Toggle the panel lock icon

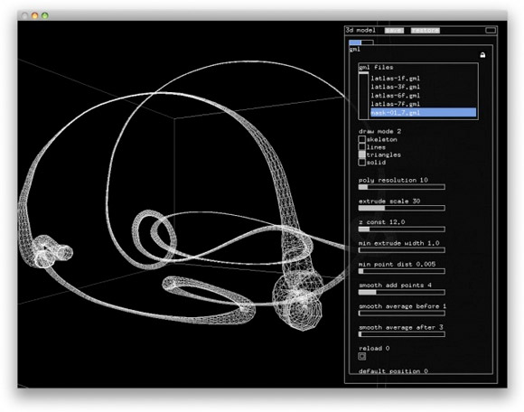(x=482, y=55)
